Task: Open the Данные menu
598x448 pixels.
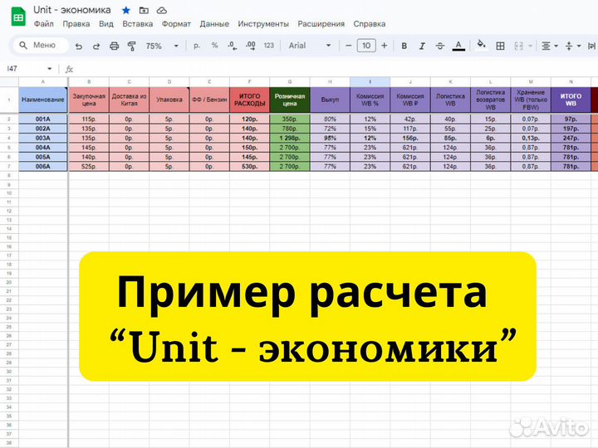Action: click(214, 23)
